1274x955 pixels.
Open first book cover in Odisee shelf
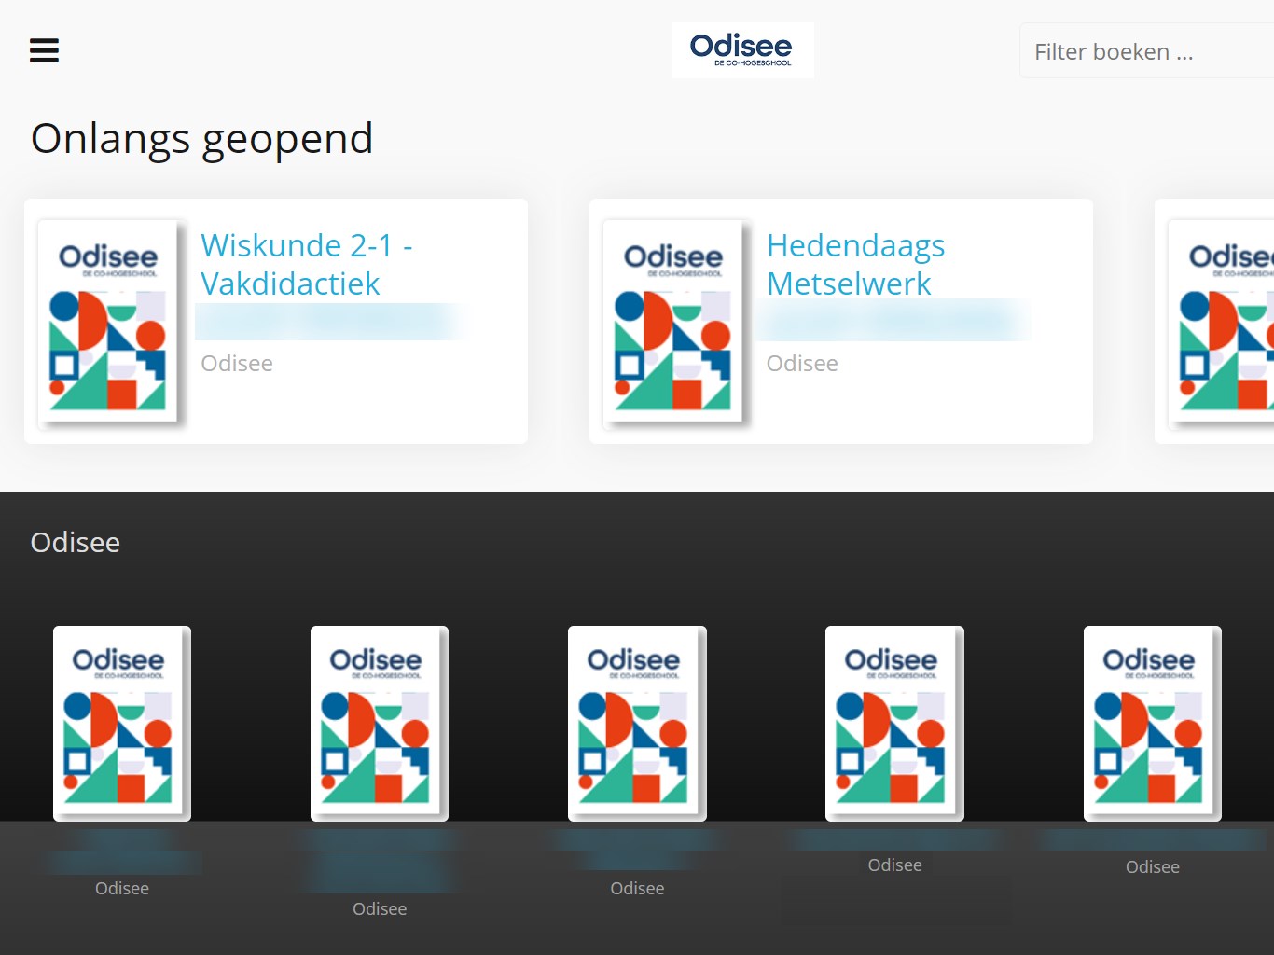tap(122, 724)
